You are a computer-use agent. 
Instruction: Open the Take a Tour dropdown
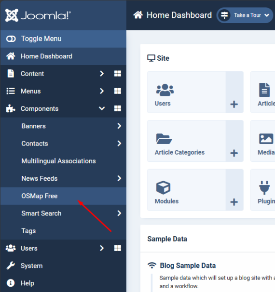pos(245,15)
